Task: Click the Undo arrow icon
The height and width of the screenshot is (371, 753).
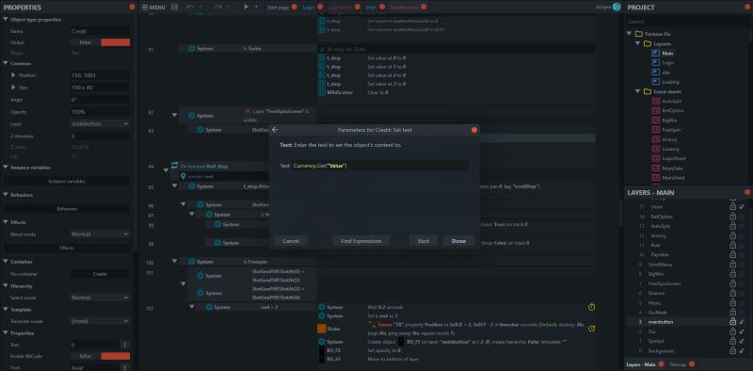Action: [x=190, y=8]
